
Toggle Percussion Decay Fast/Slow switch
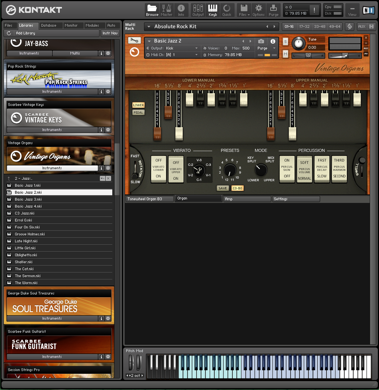pos(322,169)
